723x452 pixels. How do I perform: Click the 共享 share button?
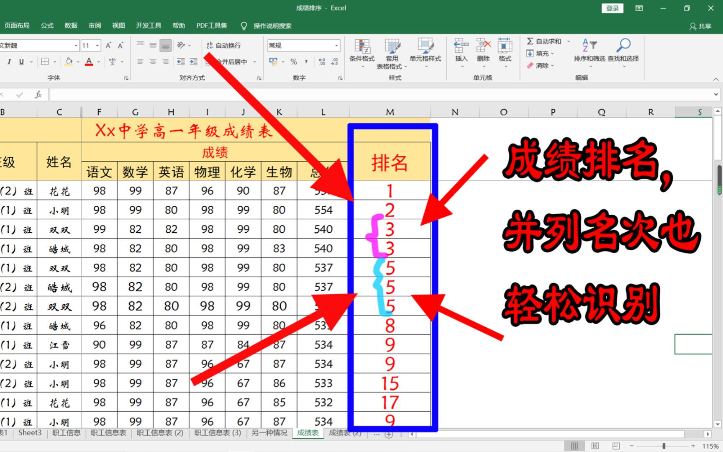(700, 26)
